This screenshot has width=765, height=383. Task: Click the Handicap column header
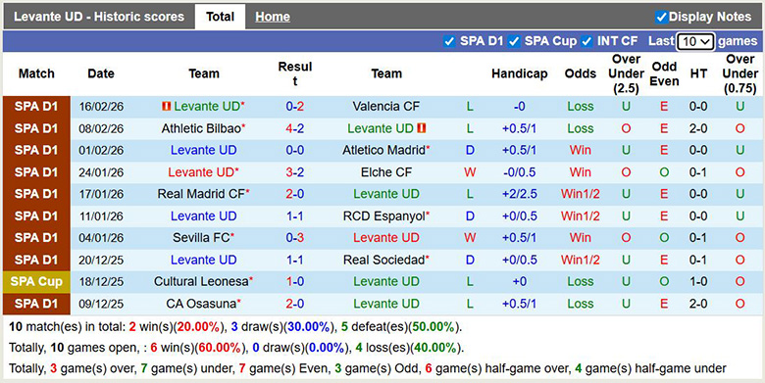pyautogui.click(x=519, y=74)
